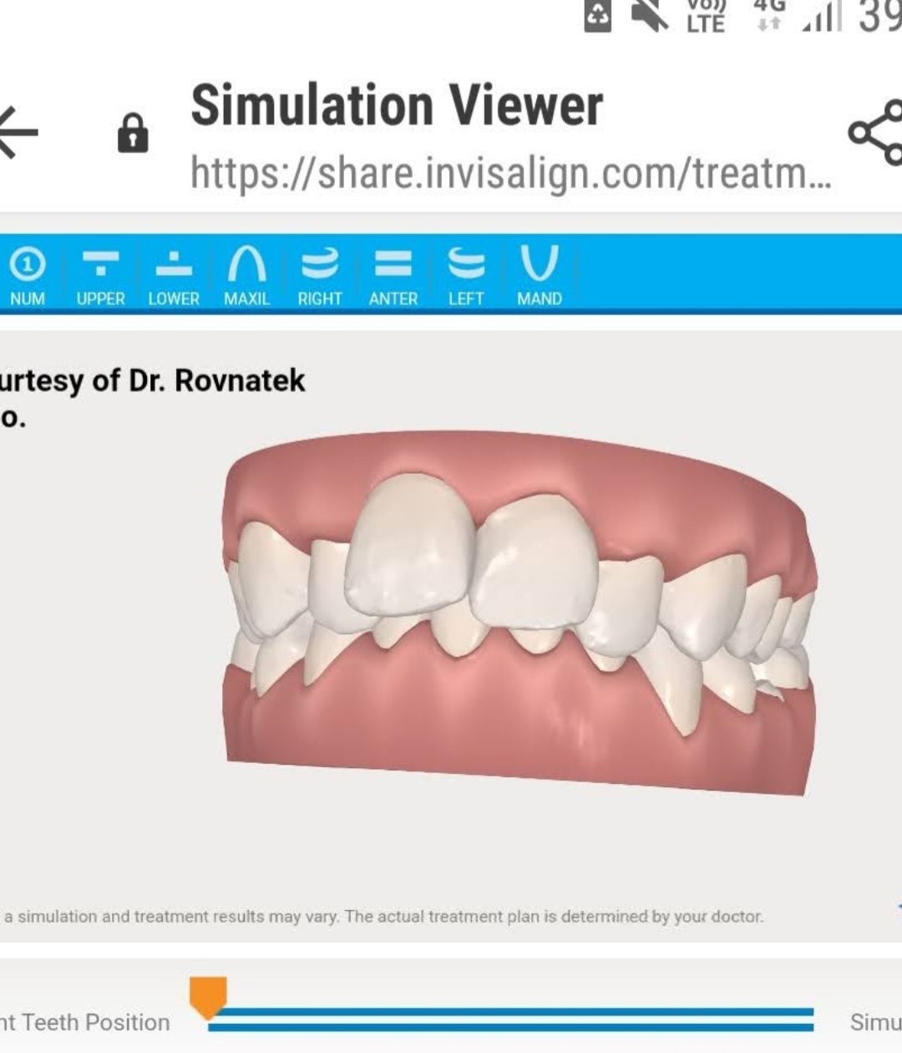902x1053 pixels.
Task: Click the Simu label right of slider
Action: (x=874, y=1022)
